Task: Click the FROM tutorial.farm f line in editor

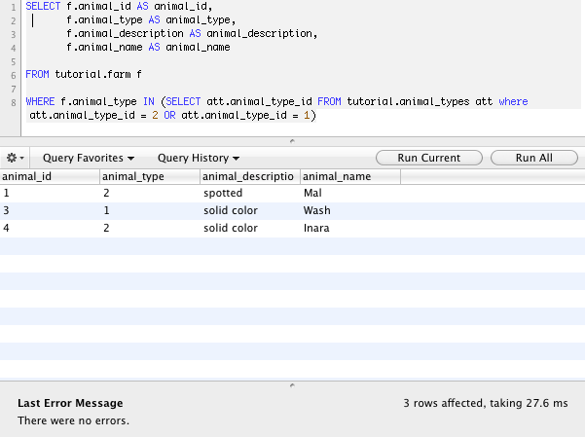Action: pyautogui.click(x=84, y=74)
